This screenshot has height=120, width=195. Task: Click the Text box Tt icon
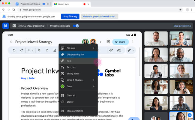(x=62, y=67)
